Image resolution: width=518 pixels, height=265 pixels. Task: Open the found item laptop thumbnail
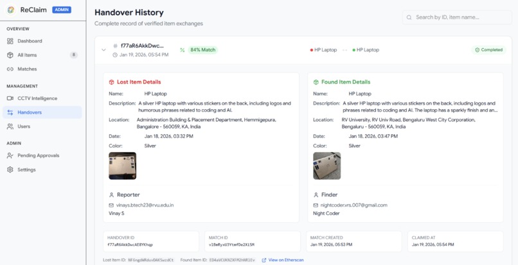coord(326,166)
